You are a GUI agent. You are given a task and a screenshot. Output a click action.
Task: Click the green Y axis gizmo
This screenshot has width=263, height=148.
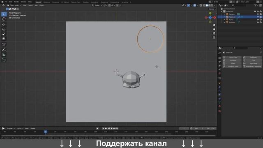(210, 13)
